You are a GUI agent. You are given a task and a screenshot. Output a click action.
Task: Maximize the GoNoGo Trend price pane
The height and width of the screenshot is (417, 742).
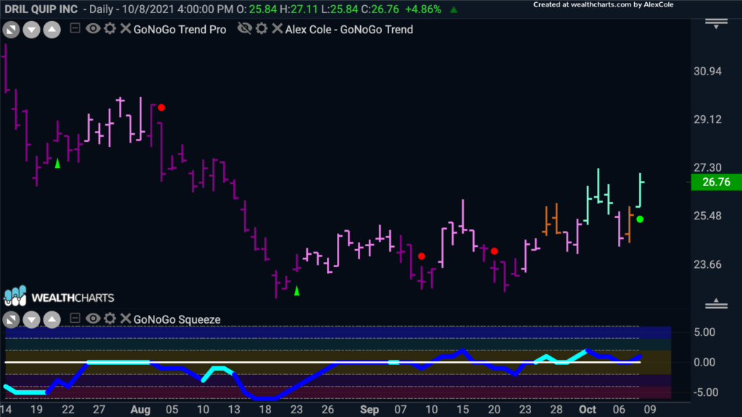12,30
